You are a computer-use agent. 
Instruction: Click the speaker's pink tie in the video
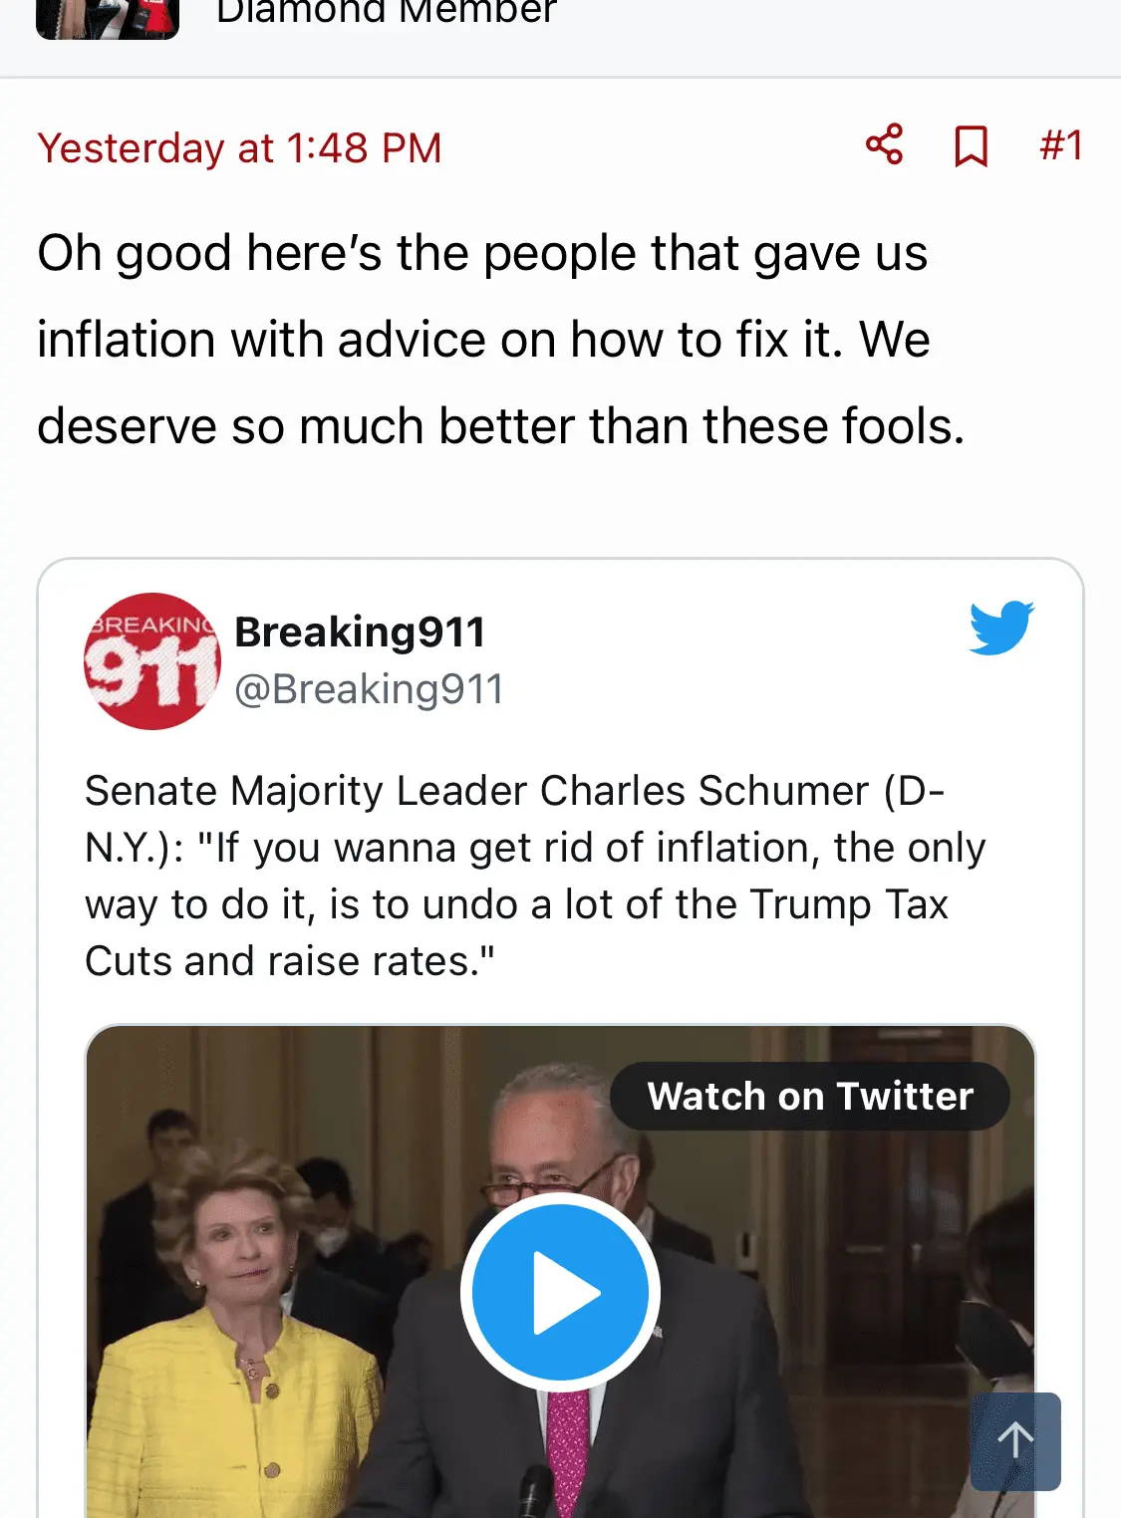tap(568, 1454)
